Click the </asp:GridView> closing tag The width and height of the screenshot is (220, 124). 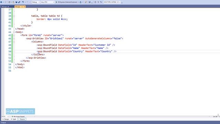click(x=36, y=58)
